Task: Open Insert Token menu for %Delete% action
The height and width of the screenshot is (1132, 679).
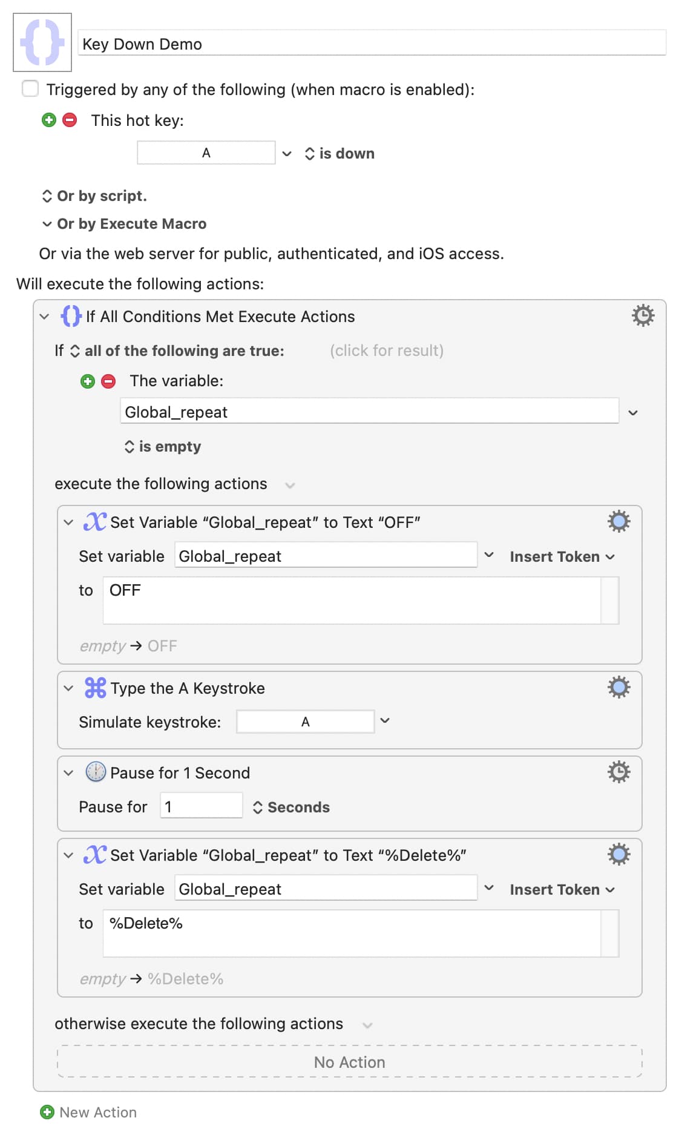Action: coord(562,890)
